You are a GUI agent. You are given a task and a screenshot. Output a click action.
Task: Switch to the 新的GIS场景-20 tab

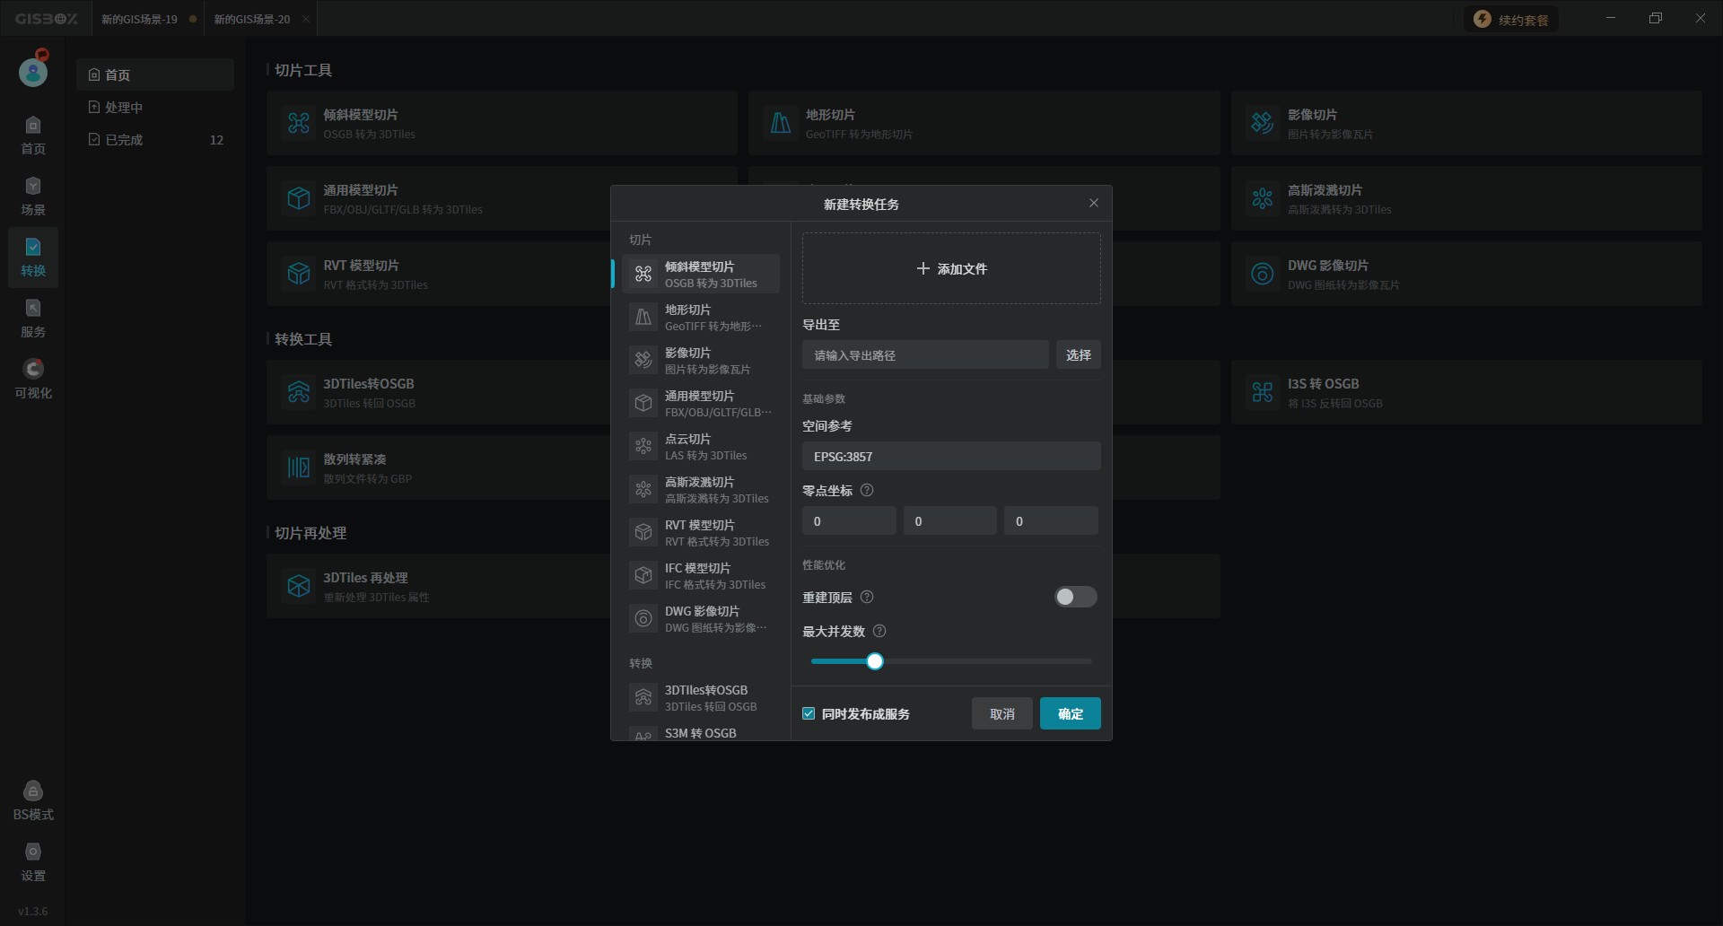pyautogui.click(x=252, y=19)
